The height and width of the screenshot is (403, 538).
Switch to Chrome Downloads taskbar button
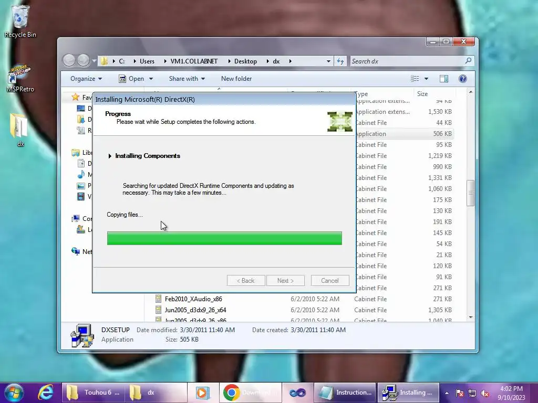pos(251,393)
